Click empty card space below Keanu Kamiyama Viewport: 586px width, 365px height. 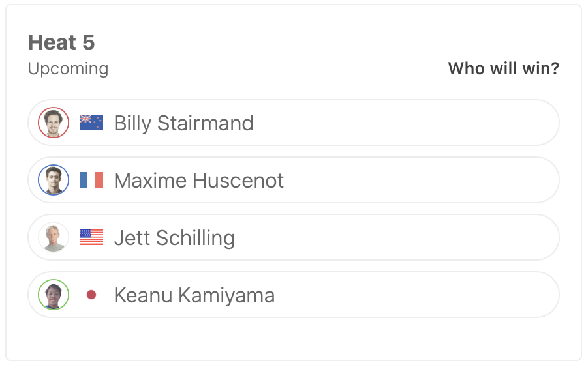coord(294,339)
